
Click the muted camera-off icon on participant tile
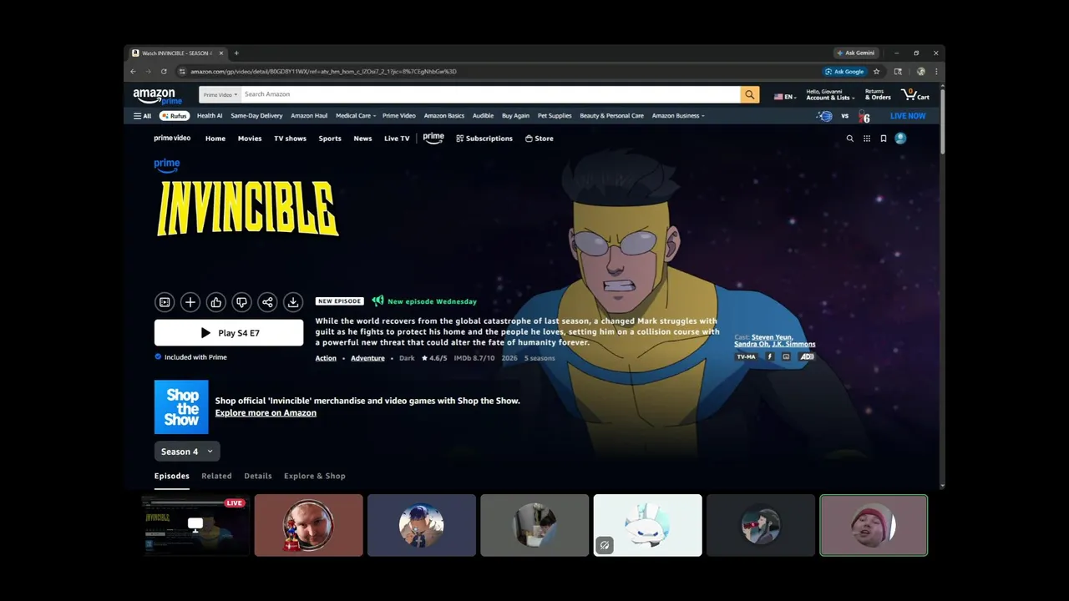click(605, 546)
